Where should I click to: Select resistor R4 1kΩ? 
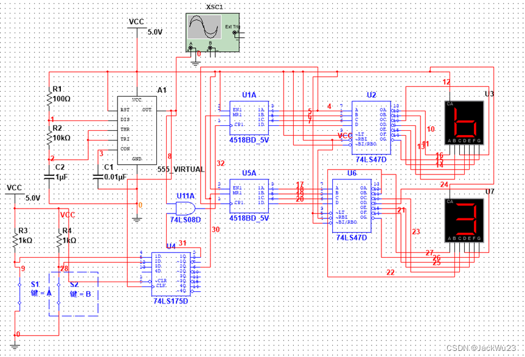coord(59,240)
